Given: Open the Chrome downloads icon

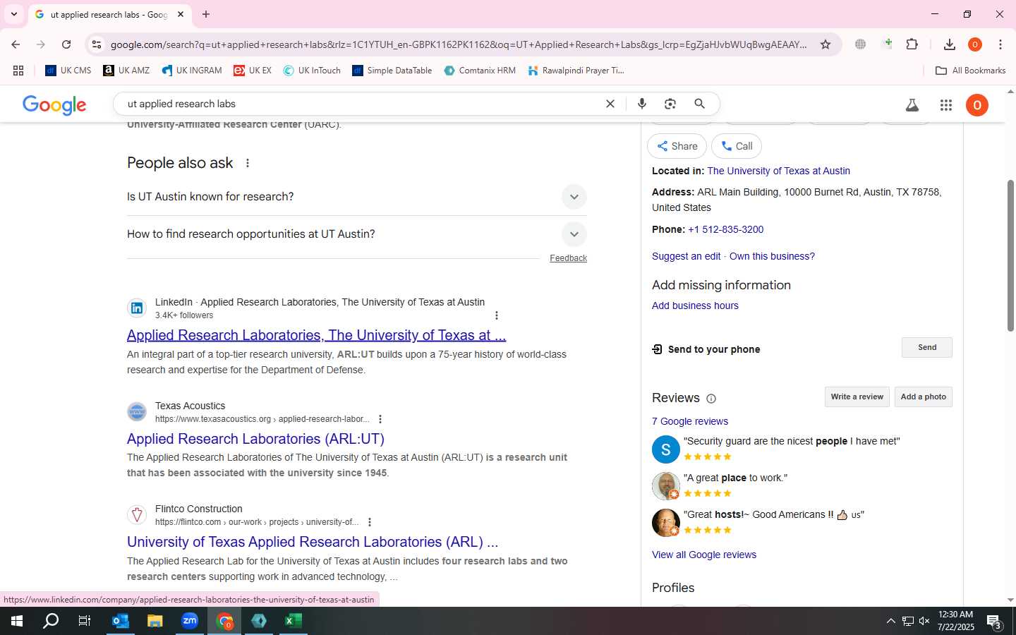Looking at the screenshot, I should 950,44.
